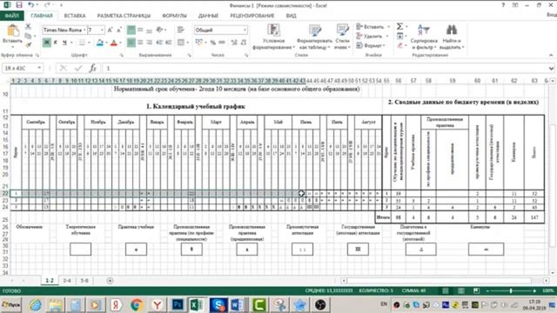The image size is (557, 313).
Task: Apply the fill color bucket
Action: point(99,43)
